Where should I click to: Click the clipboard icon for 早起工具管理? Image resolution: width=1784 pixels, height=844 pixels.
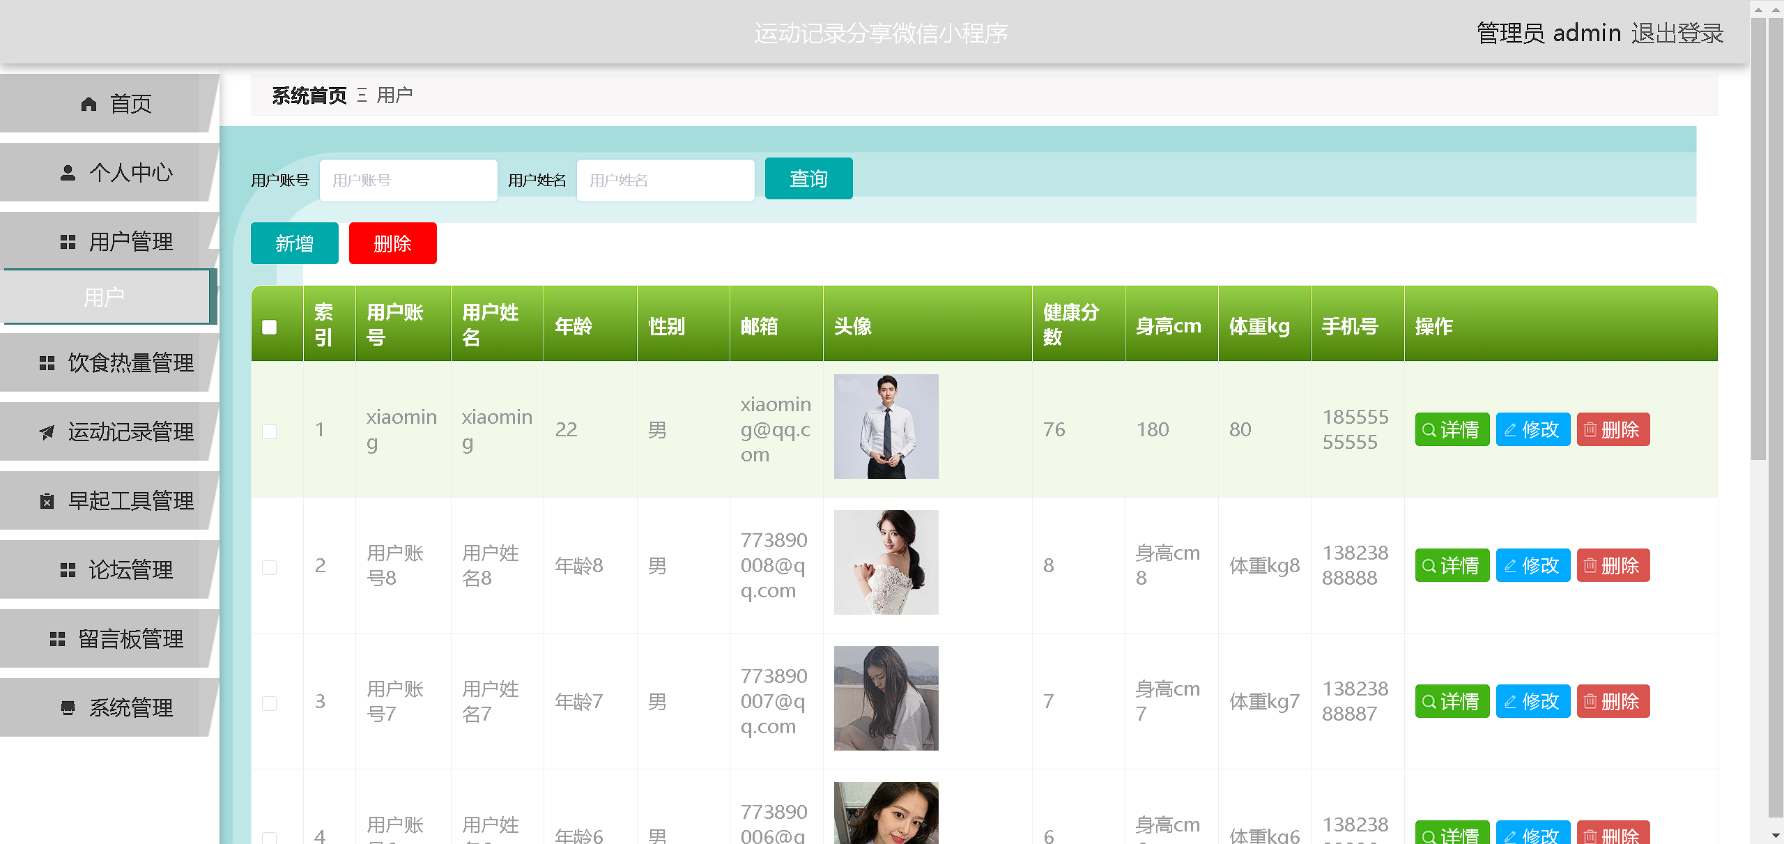pyautogui.click(x=47, y=501)
